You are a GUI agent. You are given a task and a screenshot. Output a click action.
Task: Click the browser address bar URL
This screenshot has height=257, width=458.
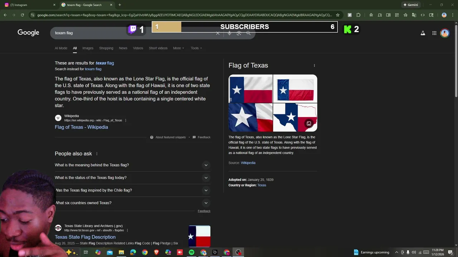184,15
